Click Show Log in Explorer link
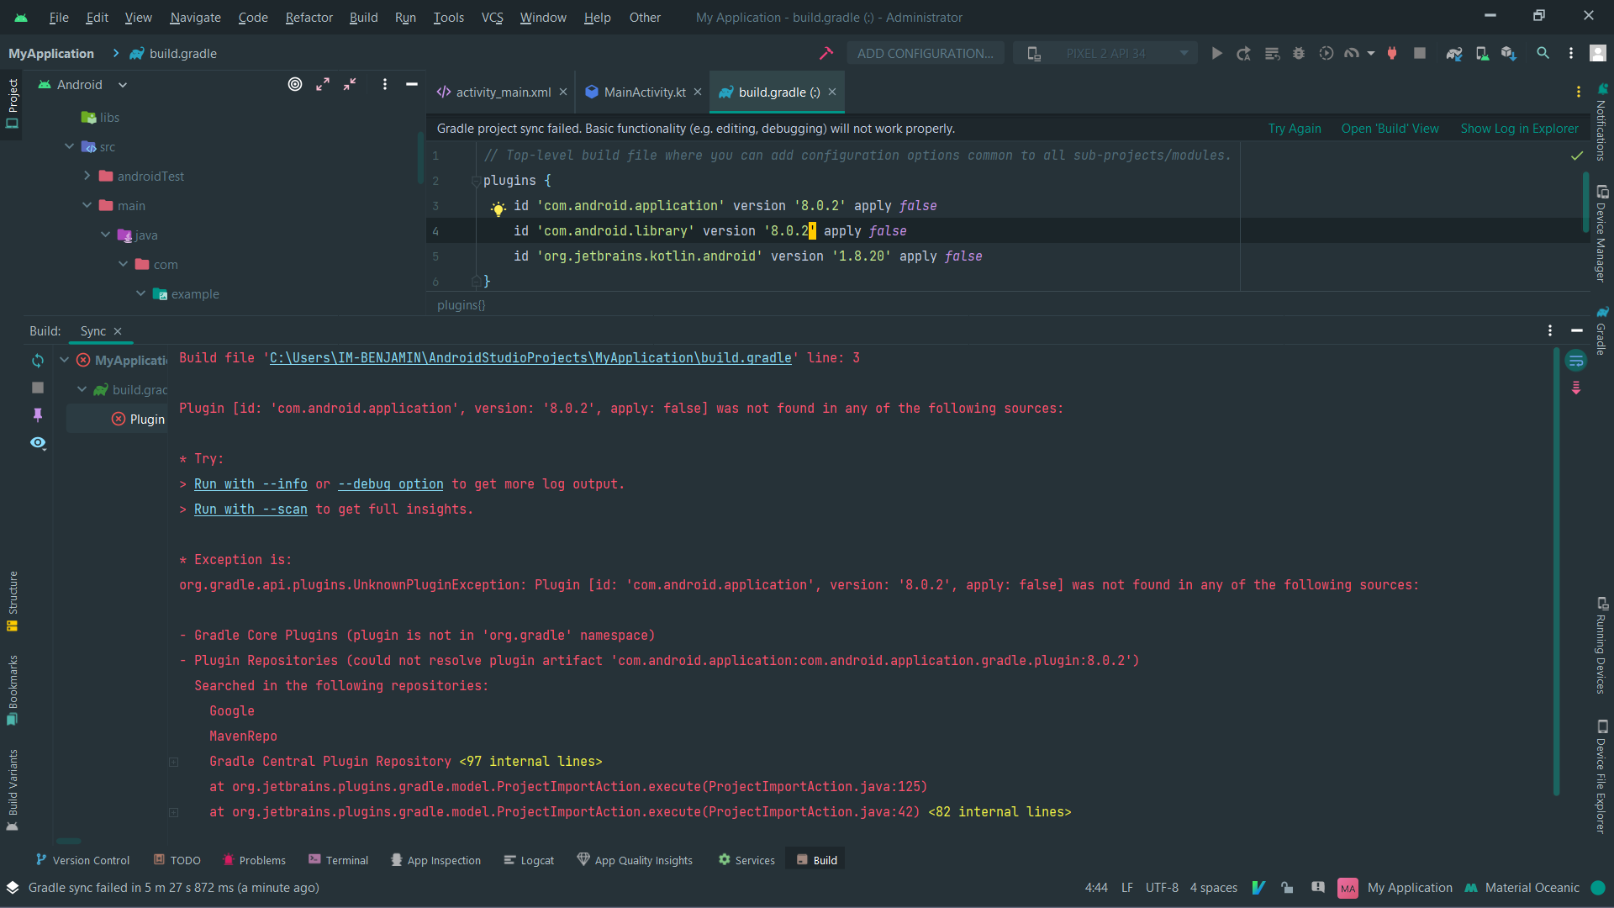The image size is (1614, 908). pos(1519,129)
